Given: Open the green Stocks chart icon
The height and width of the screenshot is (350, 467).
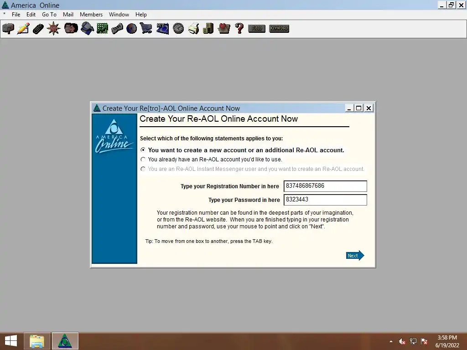Looking at the screenshot, I should click(103, 29).
